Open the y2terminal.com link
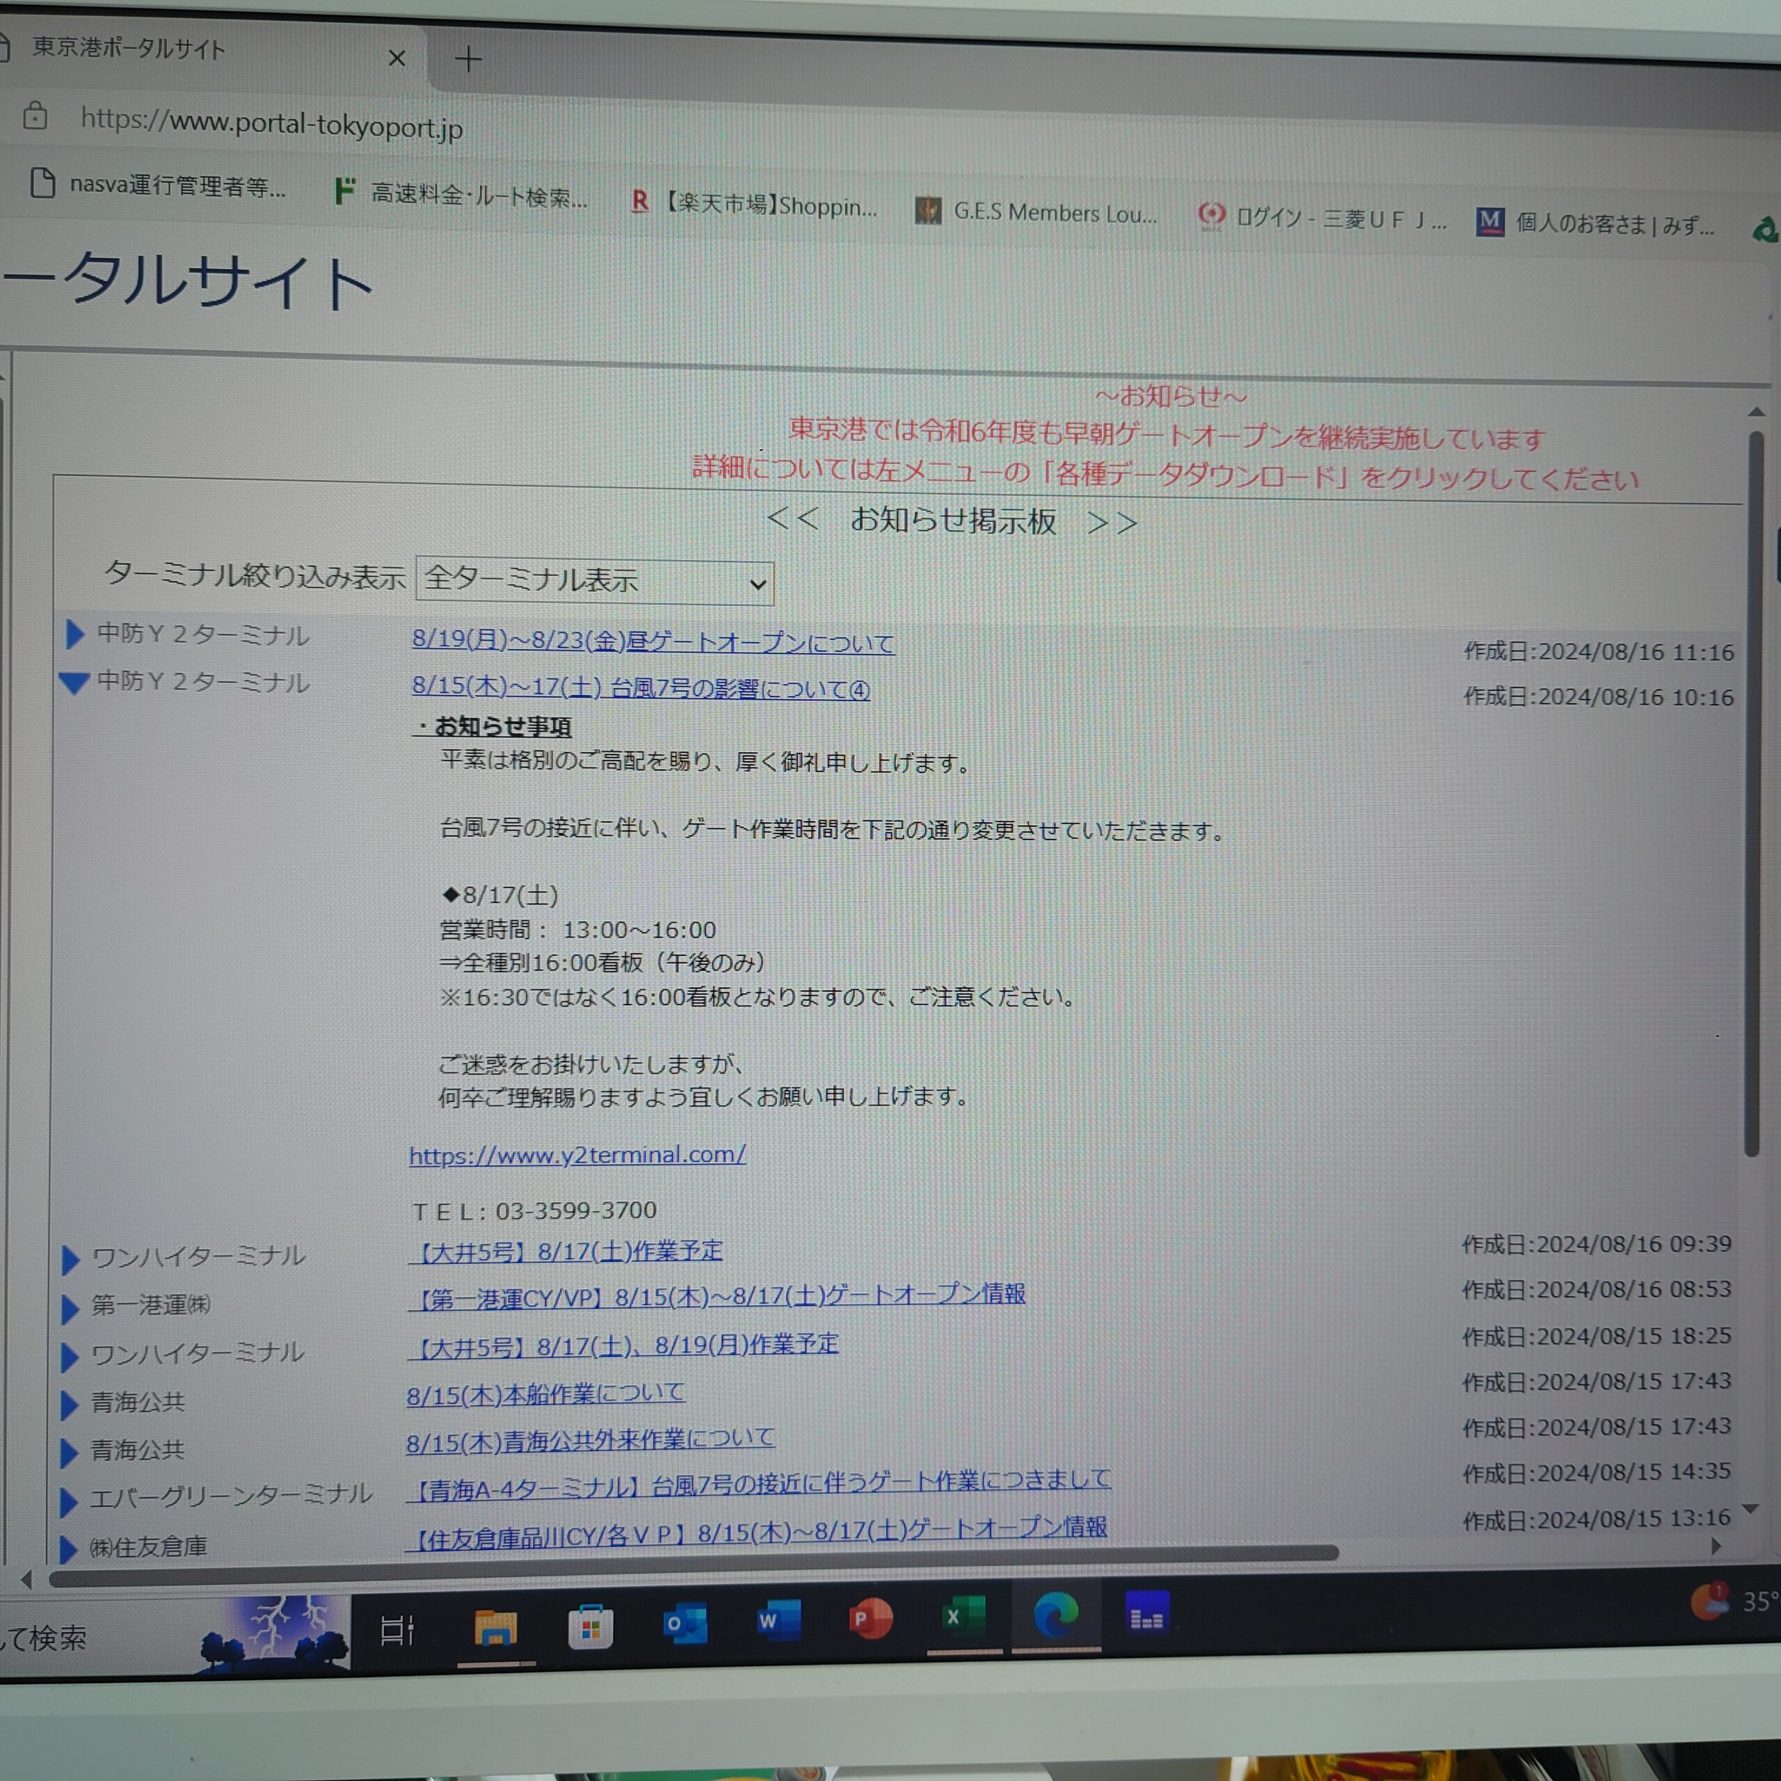This screenshot has width=1781, height=1781. [x=577, y=1154]
